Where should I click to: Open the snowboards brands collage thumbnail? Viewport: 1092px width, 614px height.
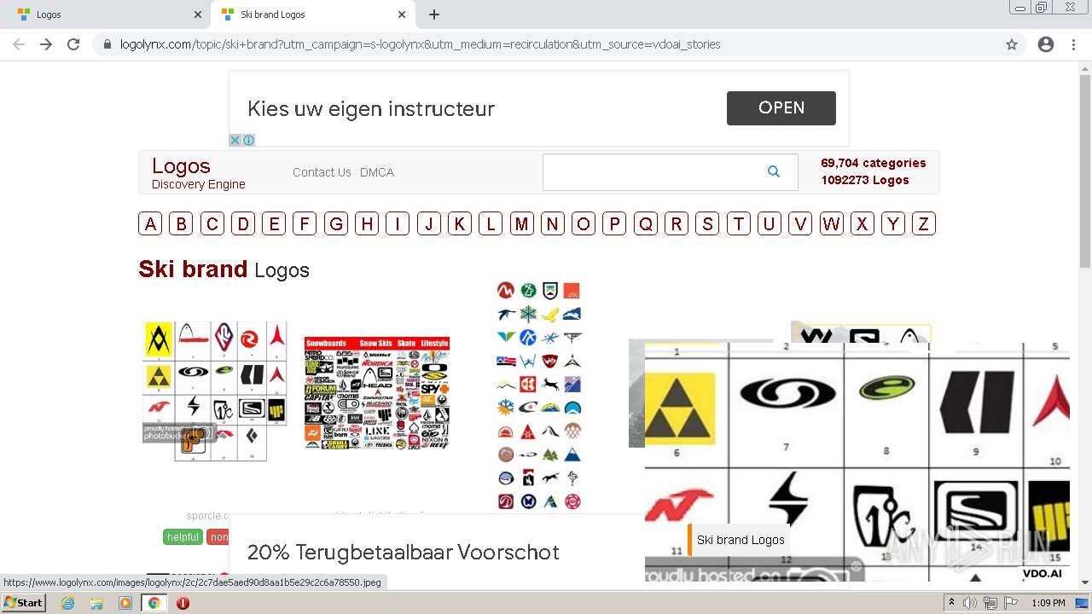[377, 393]
